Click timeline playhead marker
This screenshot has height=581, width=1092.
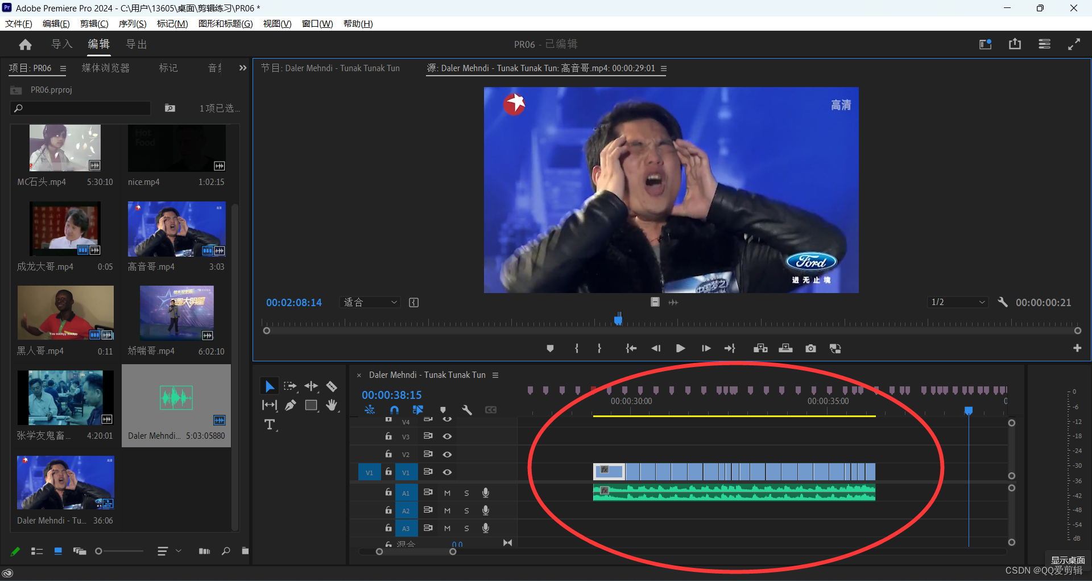coord(969,410)
